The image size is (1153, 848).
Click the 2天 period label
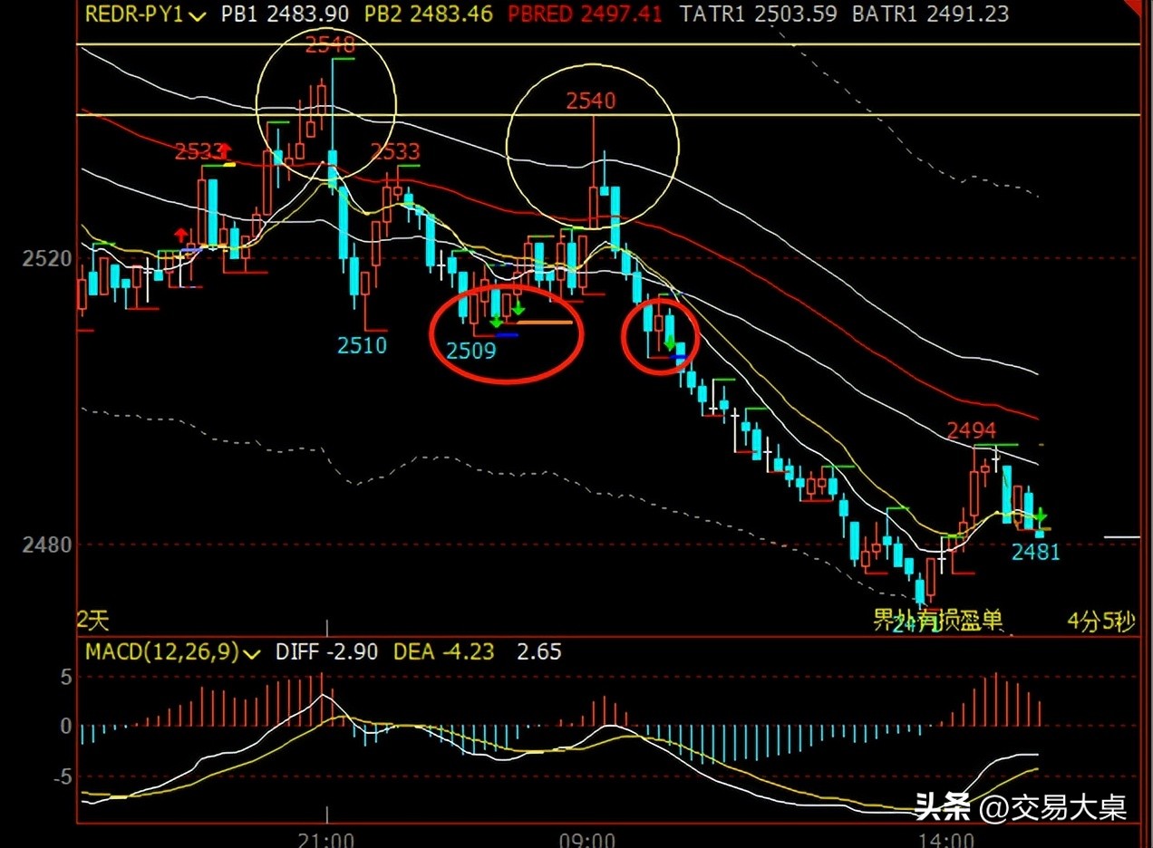click(x=92, y=621)
